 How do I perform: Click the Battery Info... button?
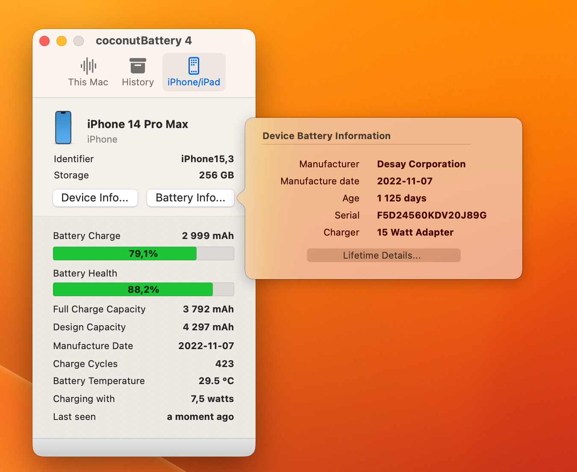(191, 198)
